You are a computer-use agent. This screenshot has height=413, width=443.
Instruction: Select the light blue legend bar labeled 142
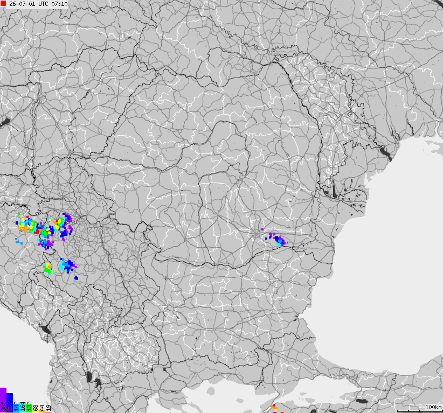tap(16, 408)
